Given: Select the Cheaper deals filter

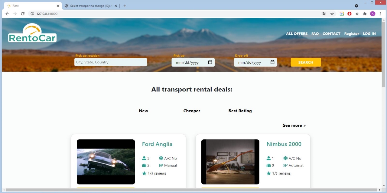Looking at the screenshot, I should tap(192, 111).
